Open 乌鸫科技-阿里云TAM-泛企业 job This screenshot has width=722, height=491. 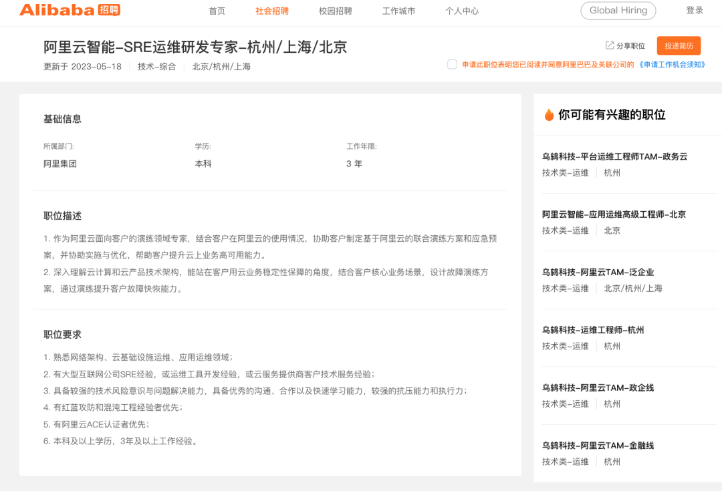[x=598, y=273]
